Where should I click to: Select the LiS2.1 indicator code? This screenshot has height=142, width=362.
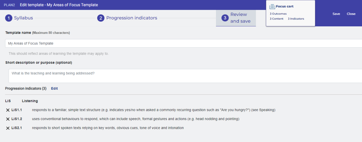(x=17, y=128)
